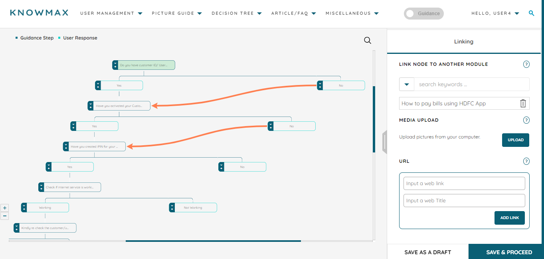Open help for Link Node to Another Module
This screenshot has width=544, height=259.
pyautogui.click(x=526, y=64)
